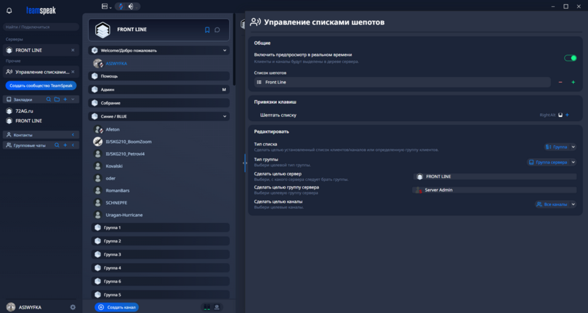Collapse the Закладки section
This screenshot has width=588, height=313.
[x=73, y=100]
